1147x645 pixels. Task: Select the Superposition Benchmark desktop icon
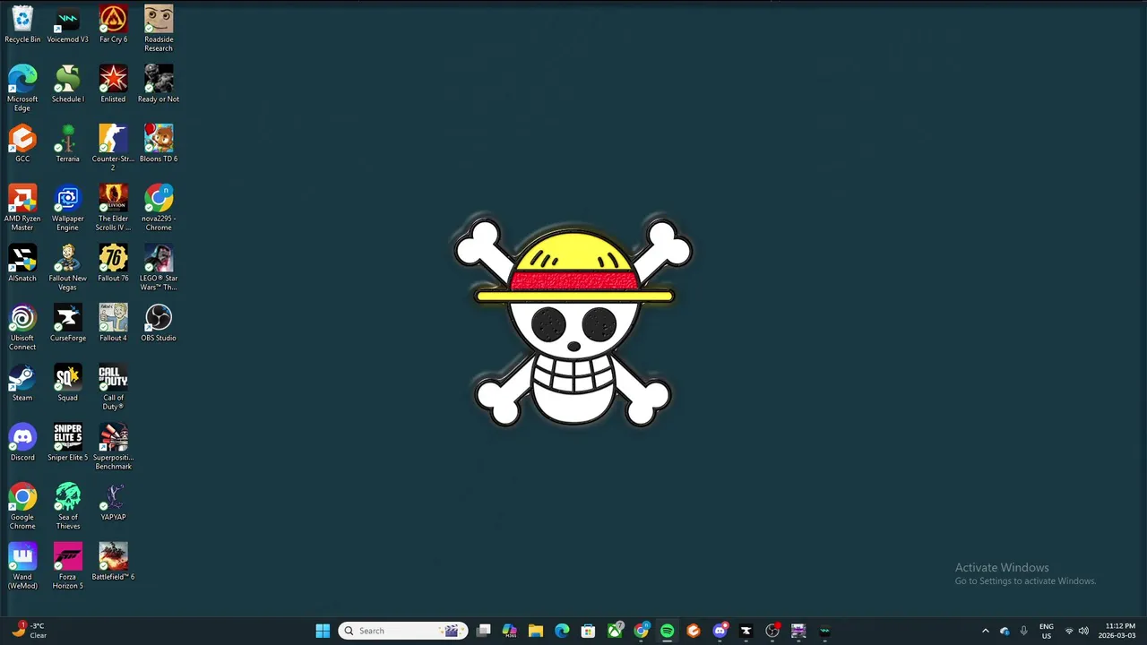(113, 446)
